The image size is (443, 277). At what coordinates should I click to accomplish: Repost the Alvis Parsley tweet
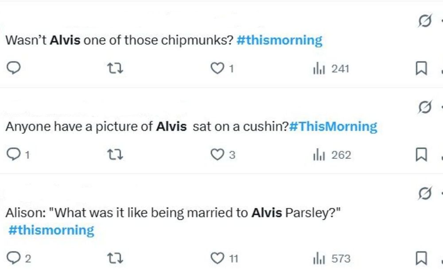coord(116,258)
